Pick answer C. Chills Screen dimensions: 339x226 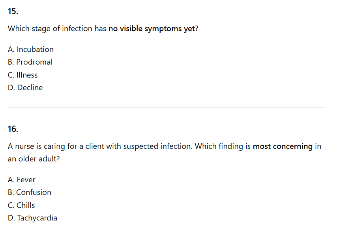click(x=21, y=205)
